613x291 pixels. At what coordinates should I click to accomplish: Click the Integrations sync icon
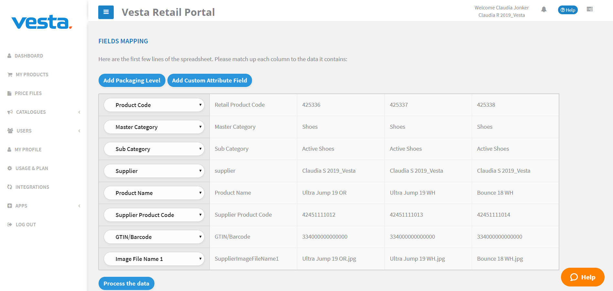[10, 187]
